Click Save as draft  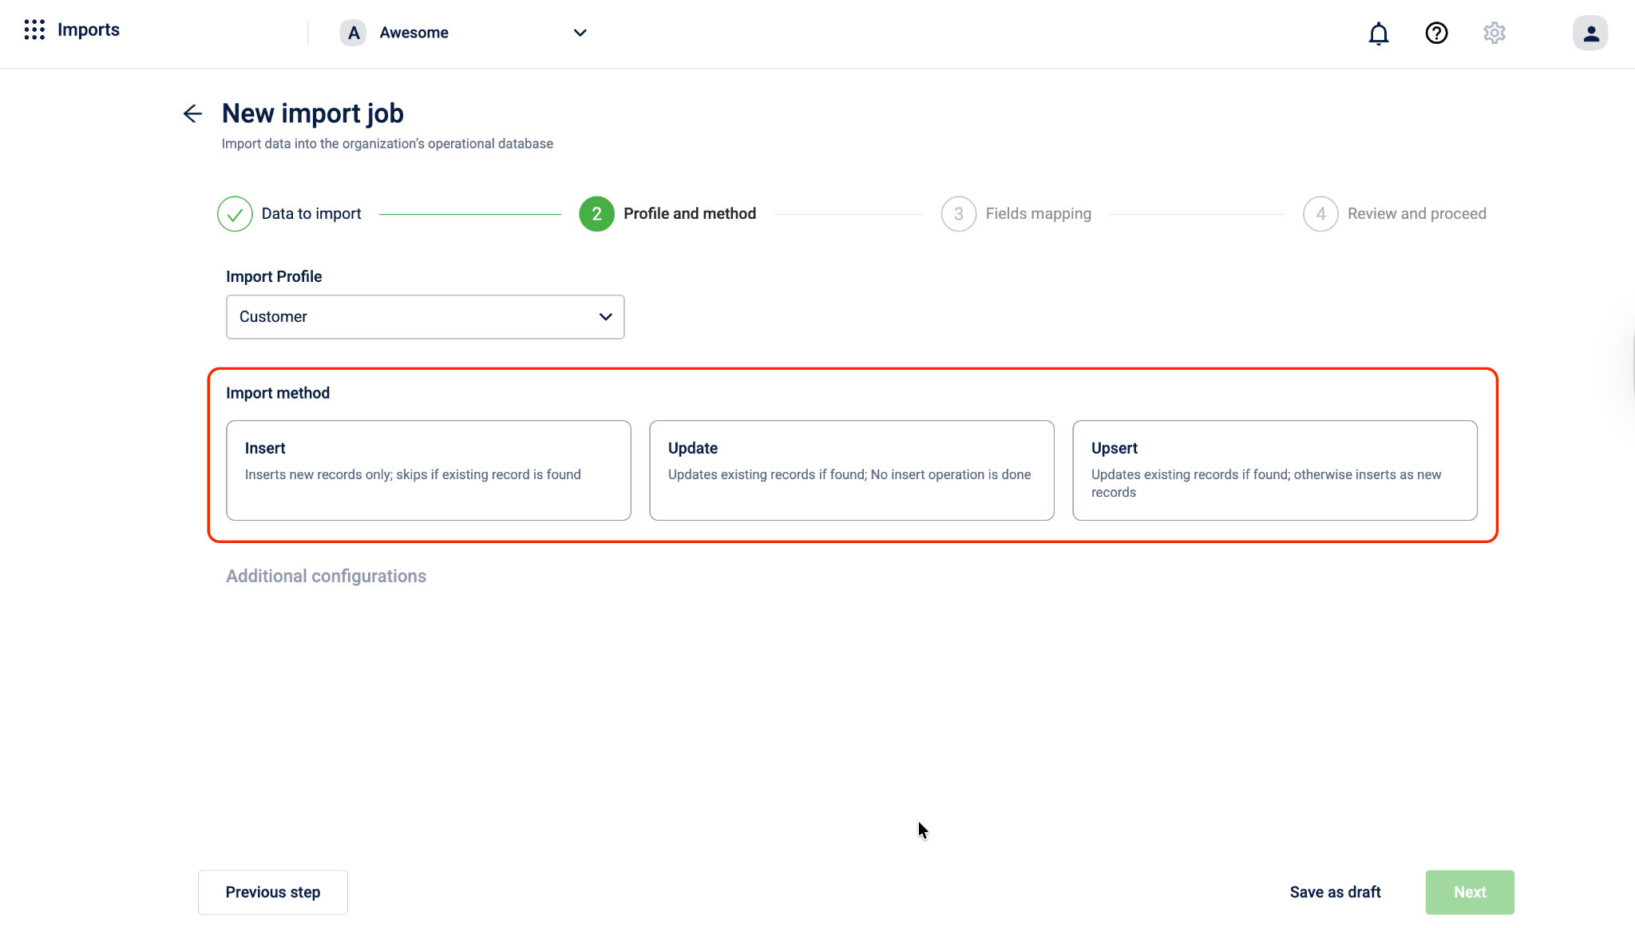click(x=1335, y=892)
